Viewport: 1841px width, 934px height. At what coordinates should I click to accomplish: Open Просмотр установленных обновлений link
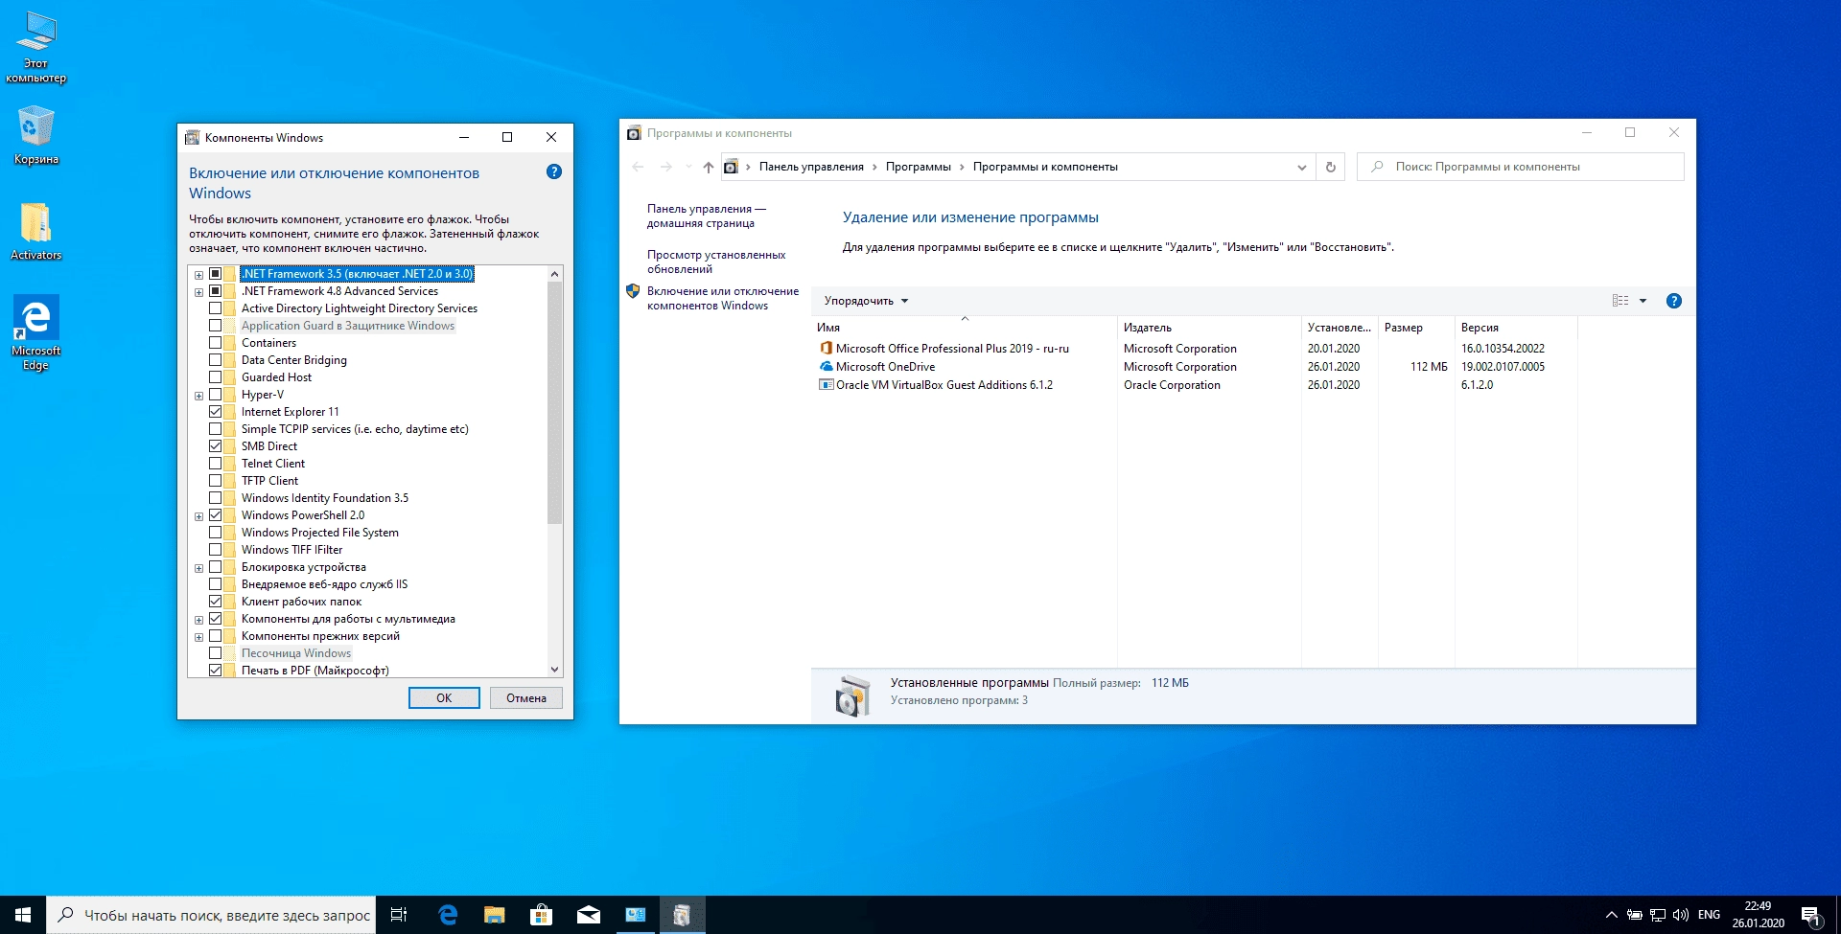(x=716, y=262)
